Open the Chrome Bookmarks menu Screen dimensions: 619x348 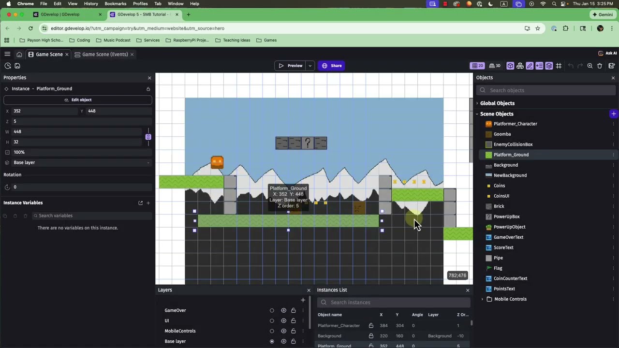pyautogui.click(x=115, y=3)
